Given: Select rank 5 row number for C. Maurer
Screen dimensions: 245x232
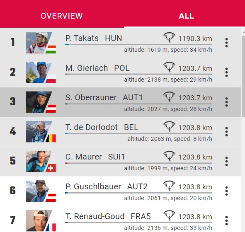Looking at the screenshot, I should pyautogui.click(x=13, y=161).
